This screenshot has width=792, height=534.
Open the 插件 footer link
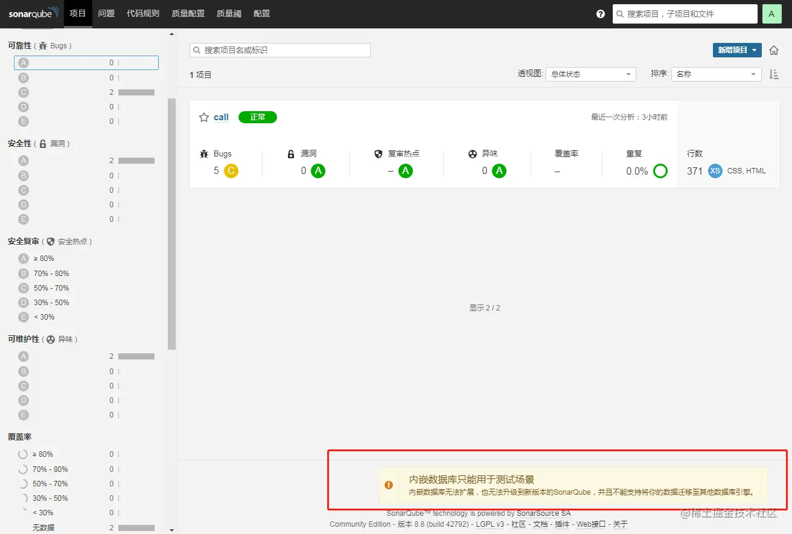tap(562, 524)
